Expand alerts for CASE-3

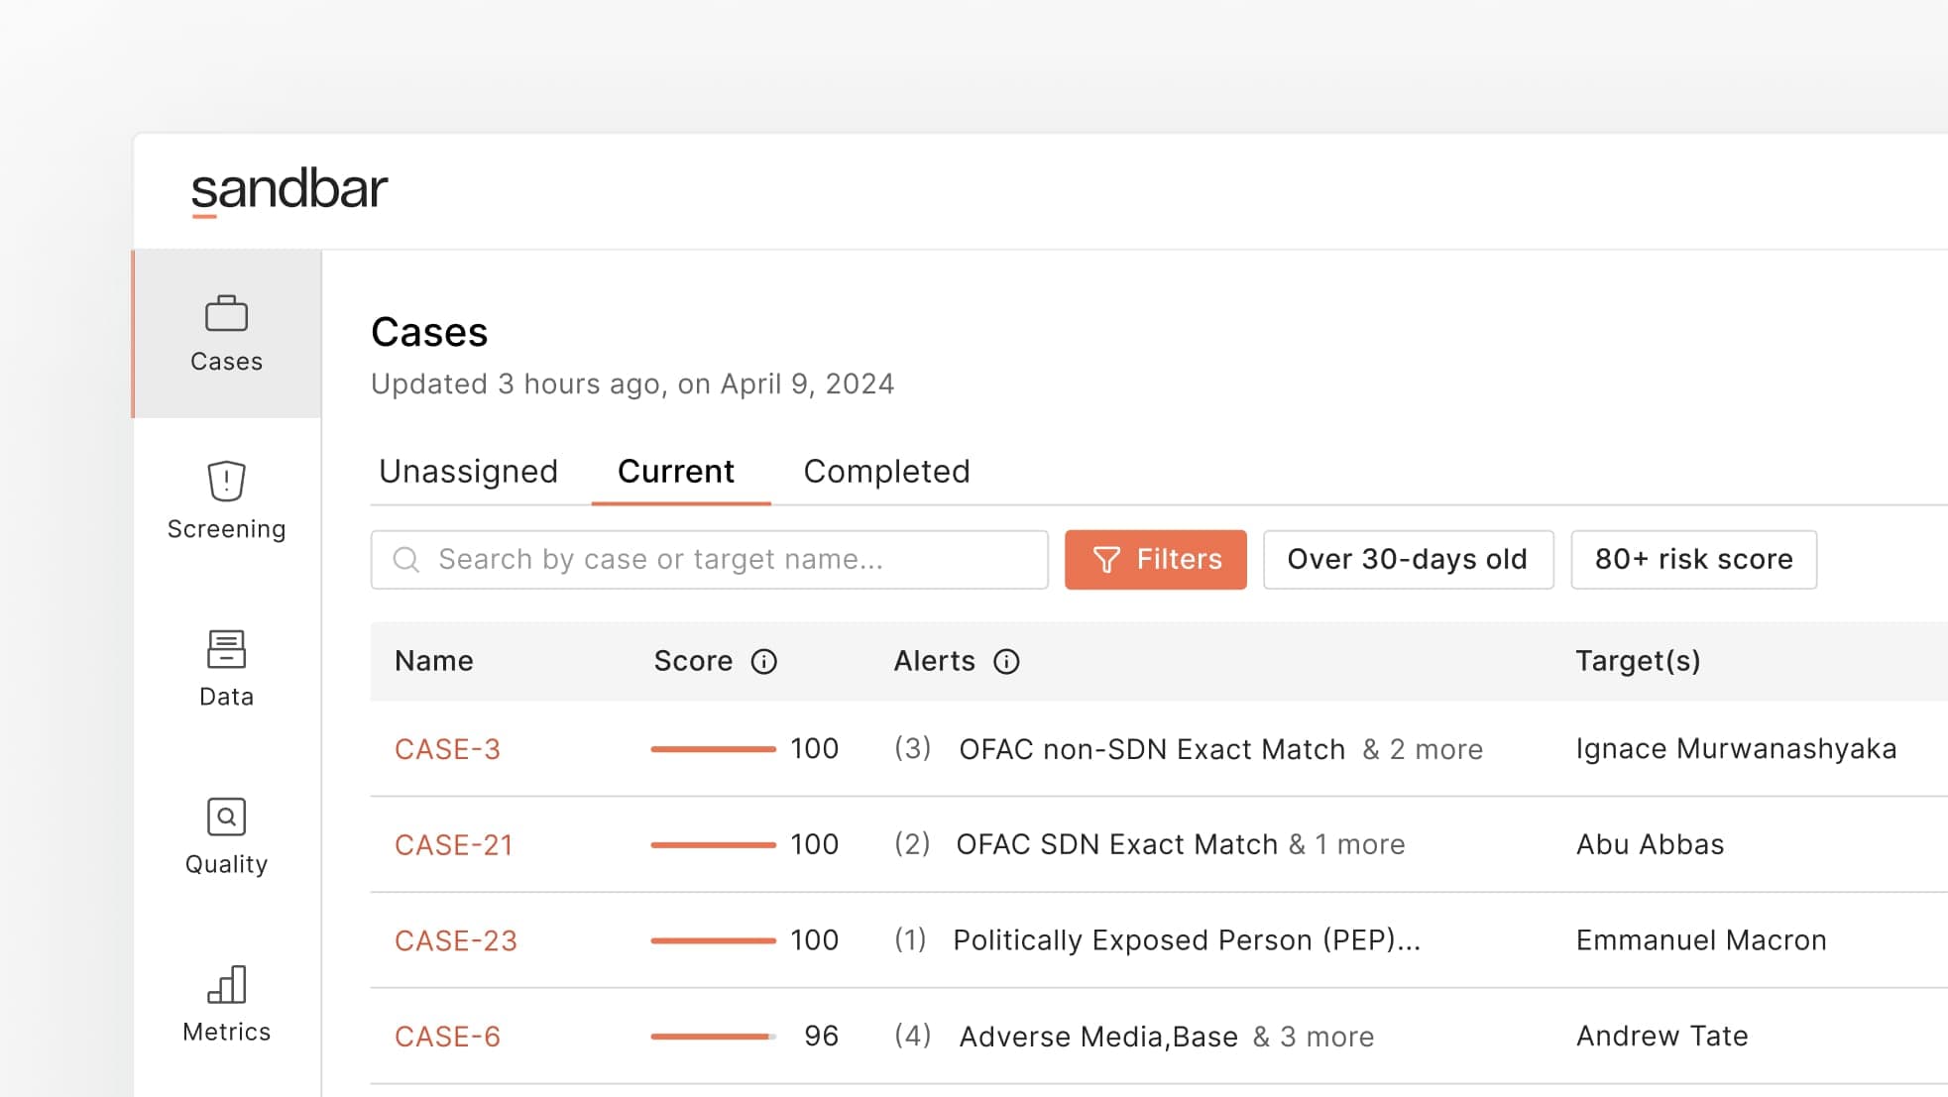point(1424,748)
